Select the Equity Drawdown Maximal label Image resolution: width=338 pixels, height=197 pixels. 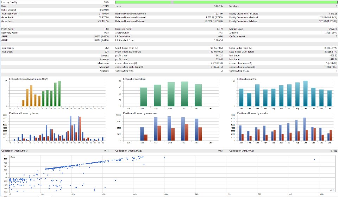tap(244, 18)
